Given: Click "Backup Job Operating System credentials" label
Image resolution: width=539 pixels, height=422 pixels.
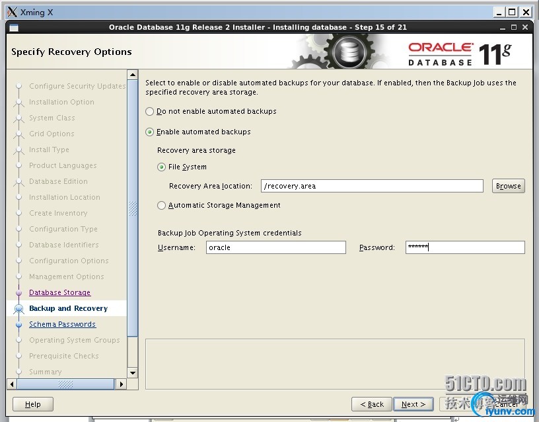Looking at the screenshot, I should [230, 233].
